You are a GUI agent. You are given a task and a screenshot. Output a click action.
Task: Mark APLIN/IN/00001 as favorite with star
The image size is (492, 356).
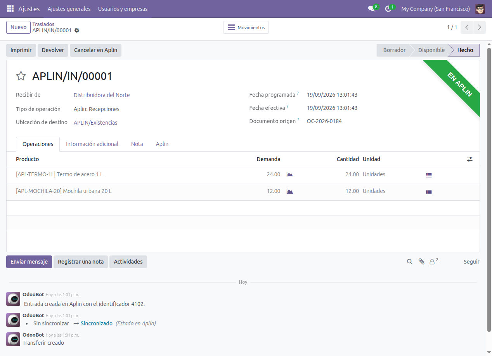click(x=21, y=76)
